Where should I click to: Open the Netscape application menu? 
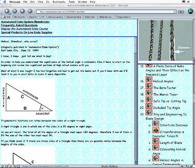click(x=15, y=2)
